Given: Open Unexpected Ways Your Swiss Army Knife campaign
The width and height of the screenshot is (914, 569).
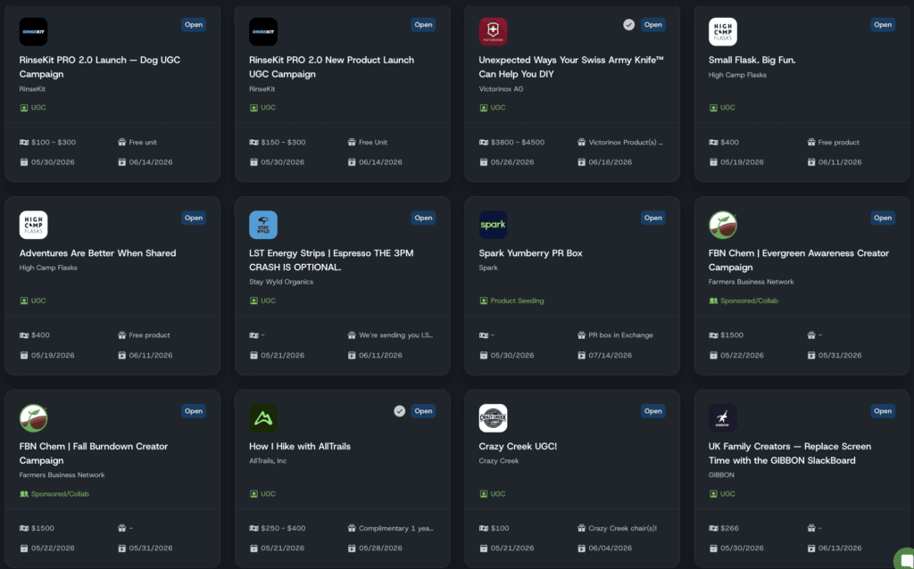Looking at the screenshot, I should pos(571,67).
